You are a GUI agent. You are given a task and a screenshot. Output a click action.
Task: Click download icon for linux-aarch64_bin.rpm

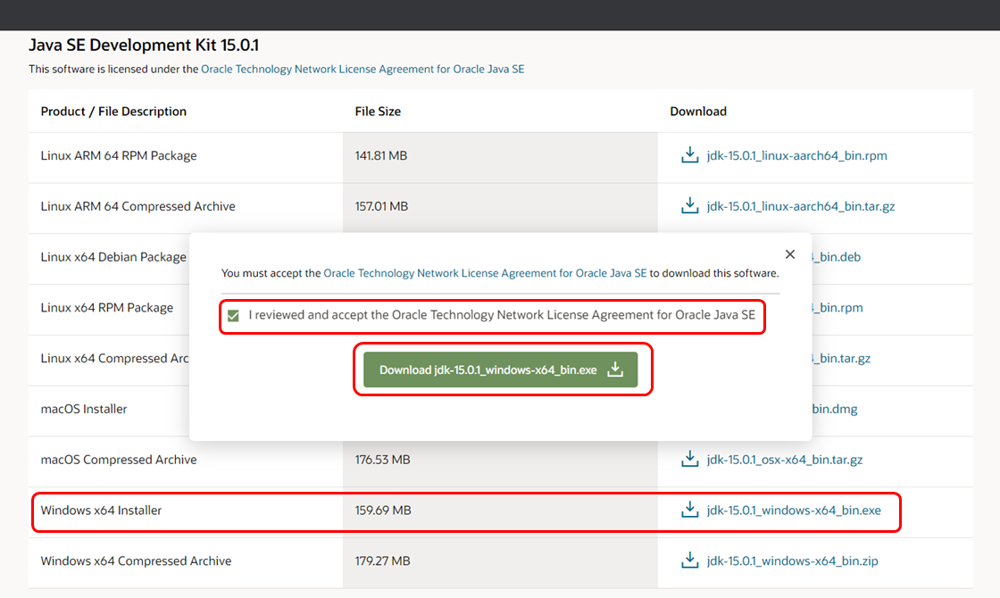(689, 155)
